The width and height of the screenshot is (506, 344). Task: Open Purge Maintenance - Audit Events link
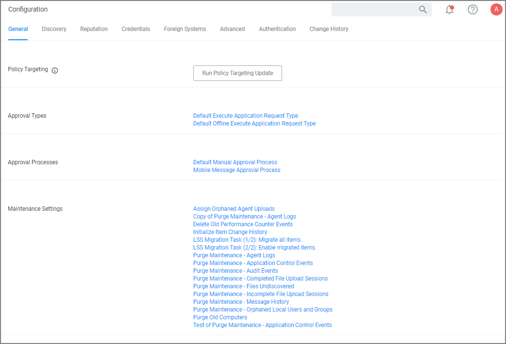(x=235, y=271)
